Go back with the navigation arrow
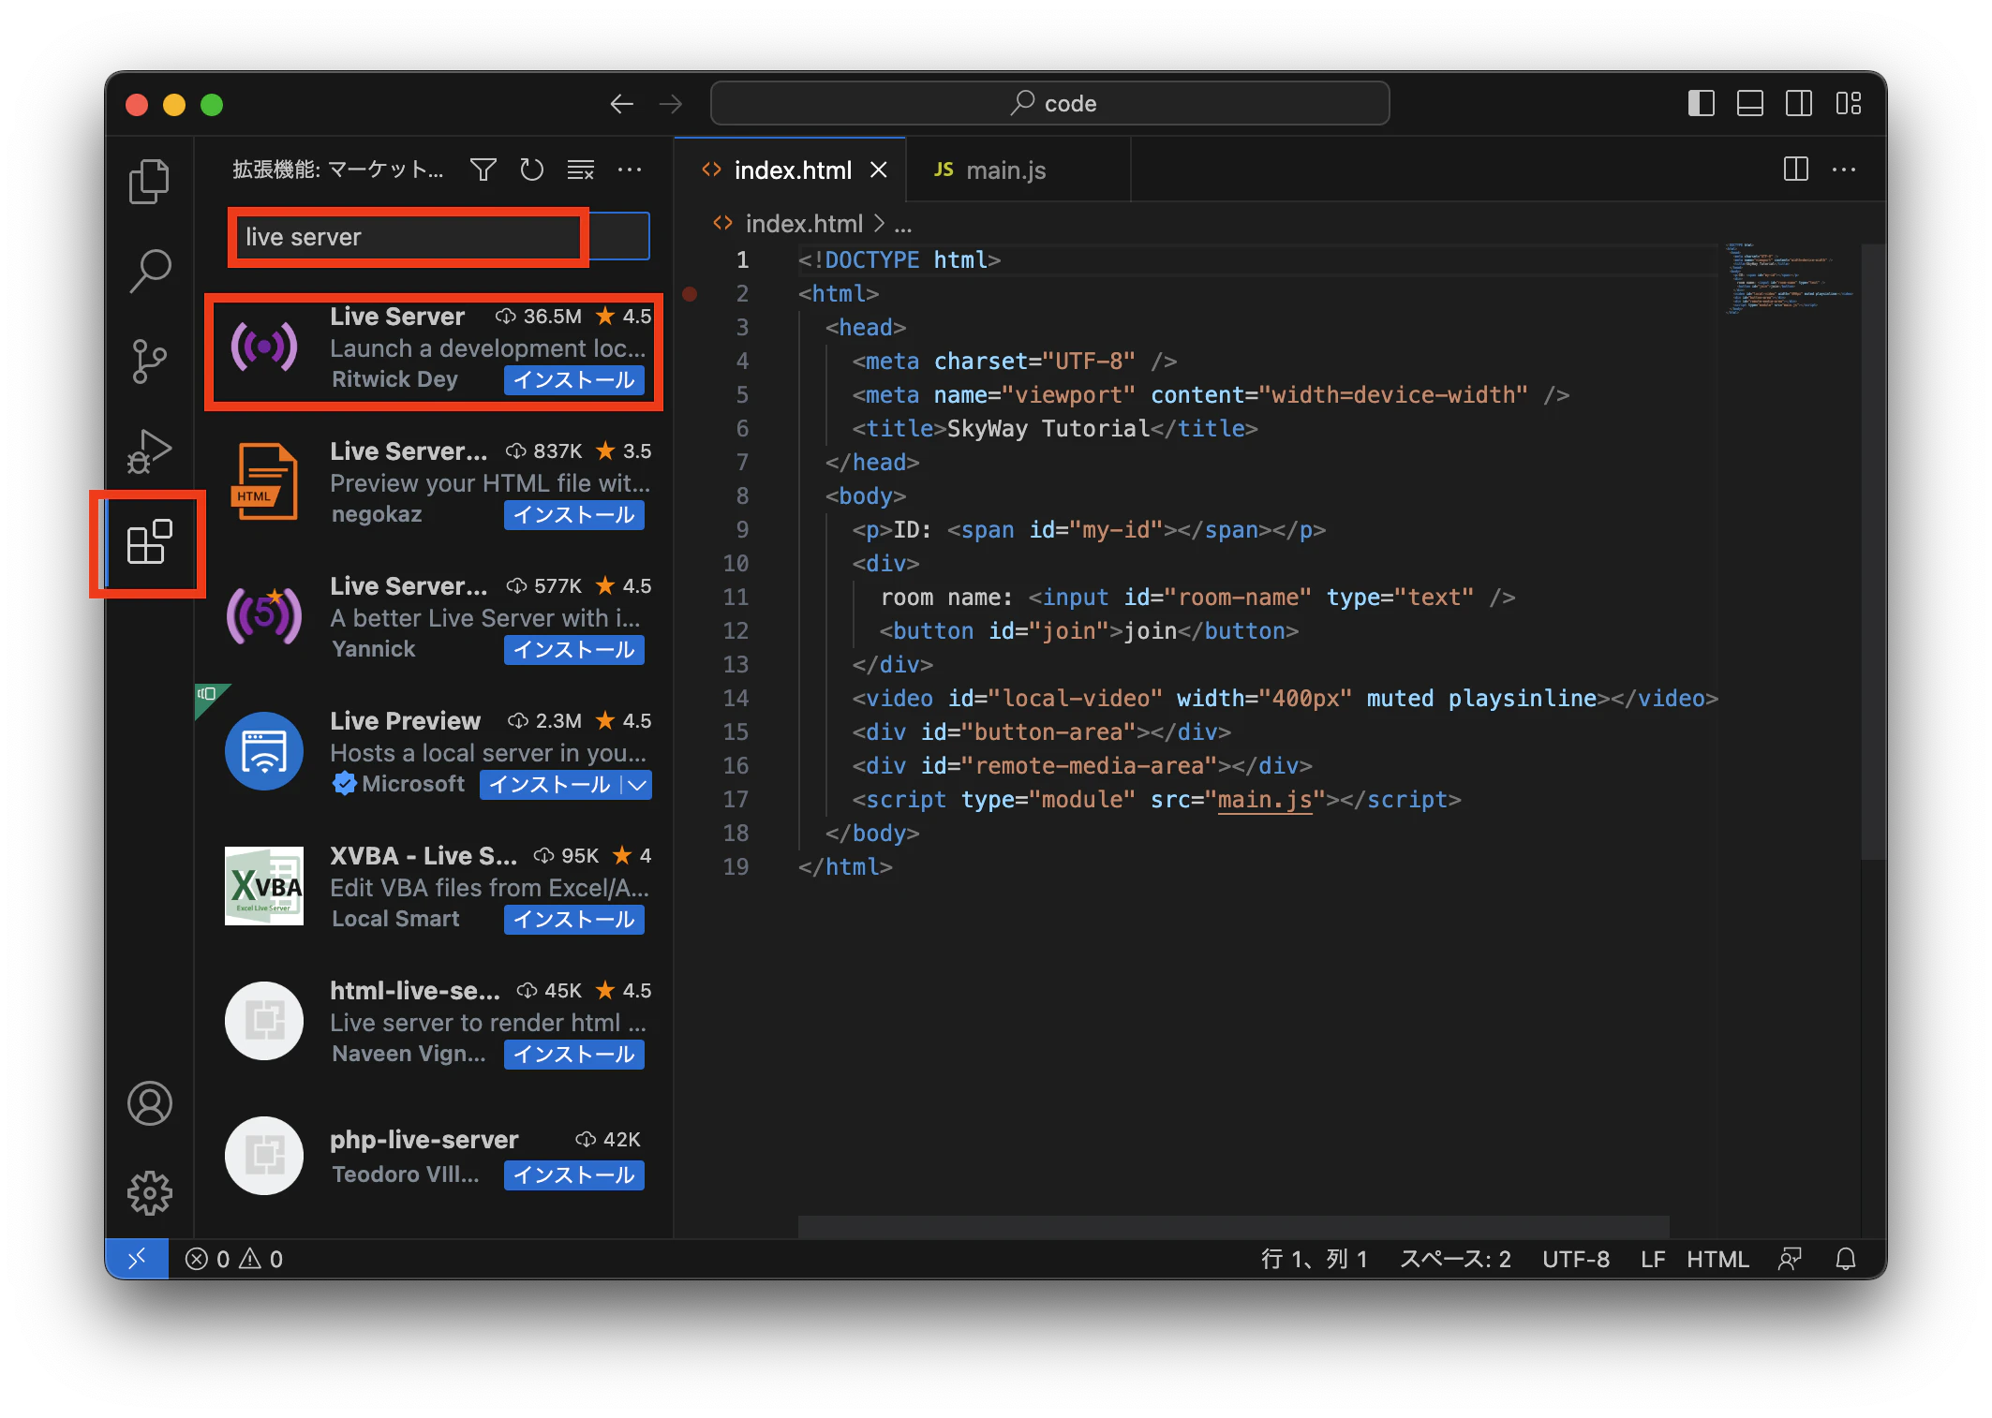Screen dimensions: 1992x1418 point(621,104)
